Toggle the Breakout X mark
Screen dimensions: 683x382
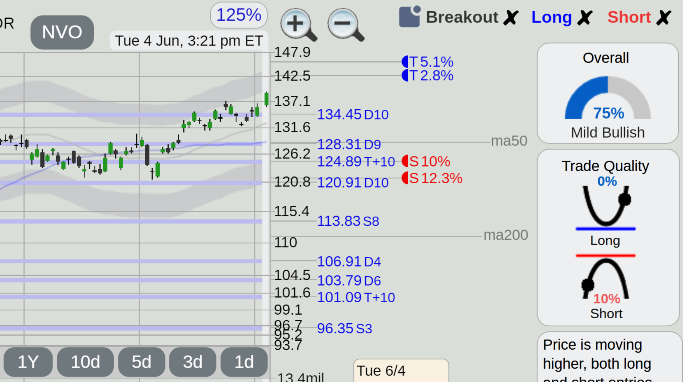tap(510, 18)
